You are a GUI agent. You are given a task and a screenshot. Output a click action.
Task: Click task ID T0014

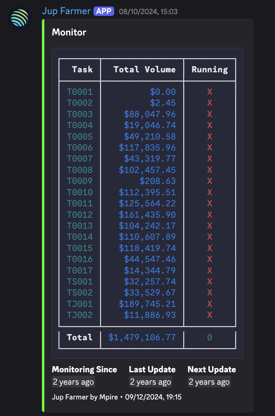tap(80, 237)
